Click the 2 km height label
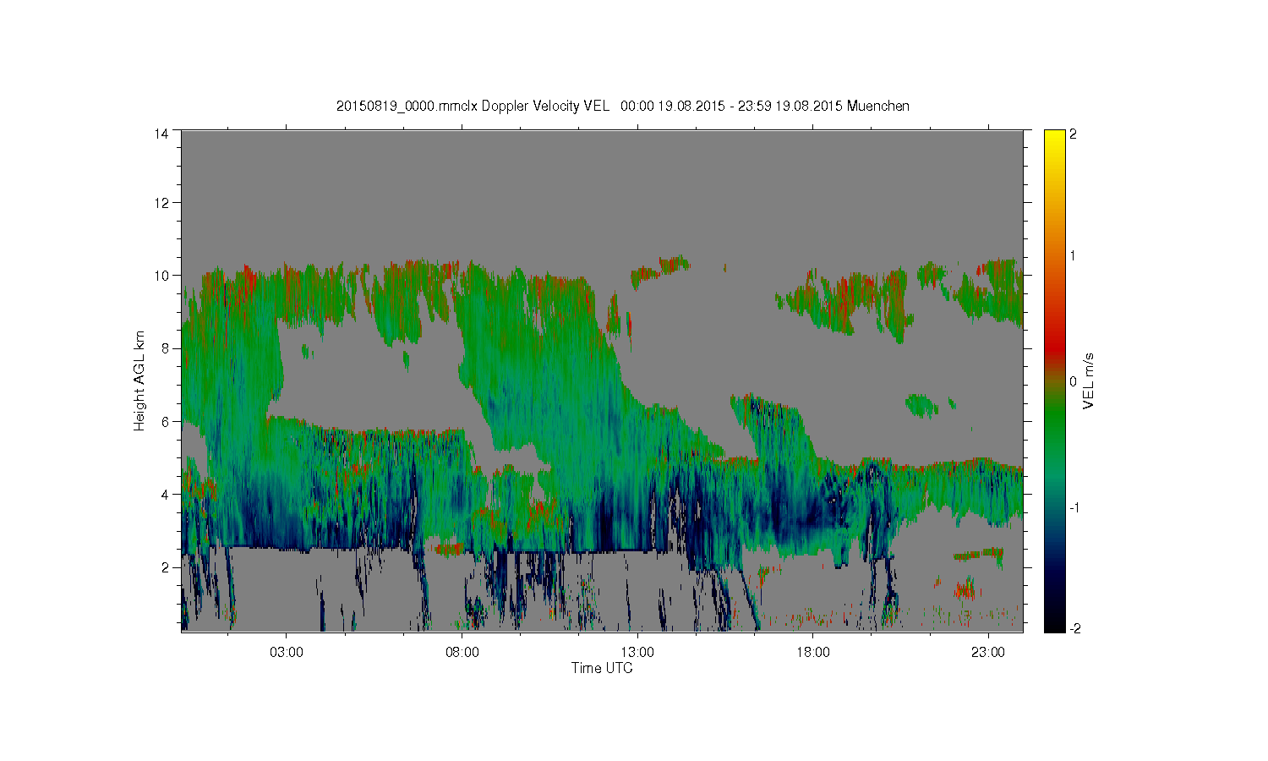Screen dimensions: 1268x761 [165, 567]
